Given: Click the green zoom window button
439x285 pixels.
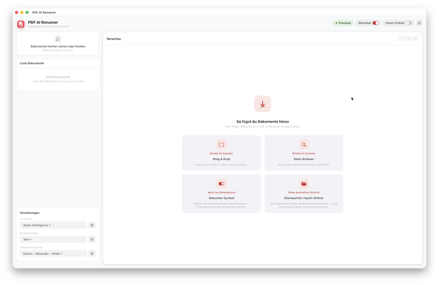Looking at the screenshot, I should (x=27, y=12).
